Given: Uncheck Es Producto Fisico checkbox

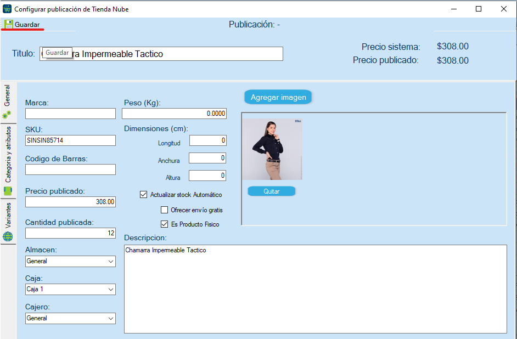Looking at the screenshot, I should (164, 224).
